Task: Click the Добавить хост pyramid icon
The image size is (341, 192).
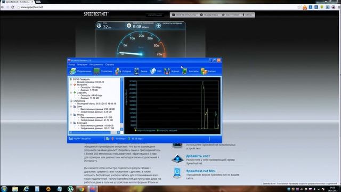Action: pos(177,159)
